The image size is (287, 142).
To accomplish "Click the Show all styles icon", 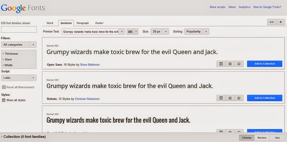I will (4, 100).
